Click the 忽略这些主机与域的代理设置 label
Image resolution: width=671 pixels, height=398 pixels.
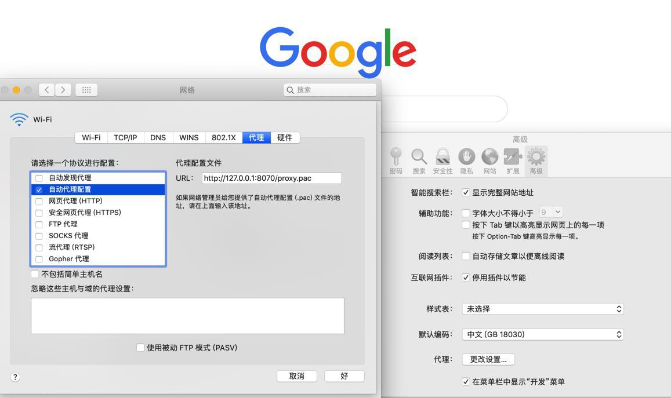82,289
